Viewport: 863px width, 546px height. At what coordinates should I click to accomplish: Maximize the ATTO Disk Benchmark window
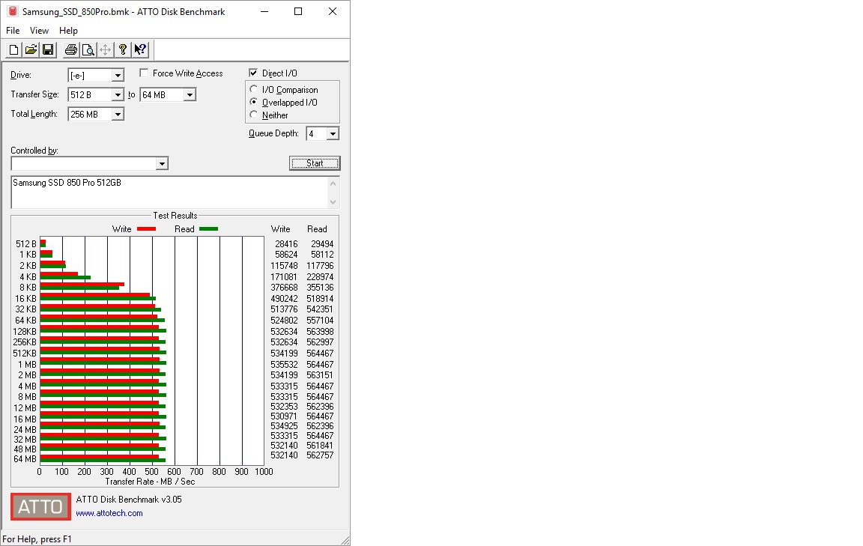pos(298,11)
